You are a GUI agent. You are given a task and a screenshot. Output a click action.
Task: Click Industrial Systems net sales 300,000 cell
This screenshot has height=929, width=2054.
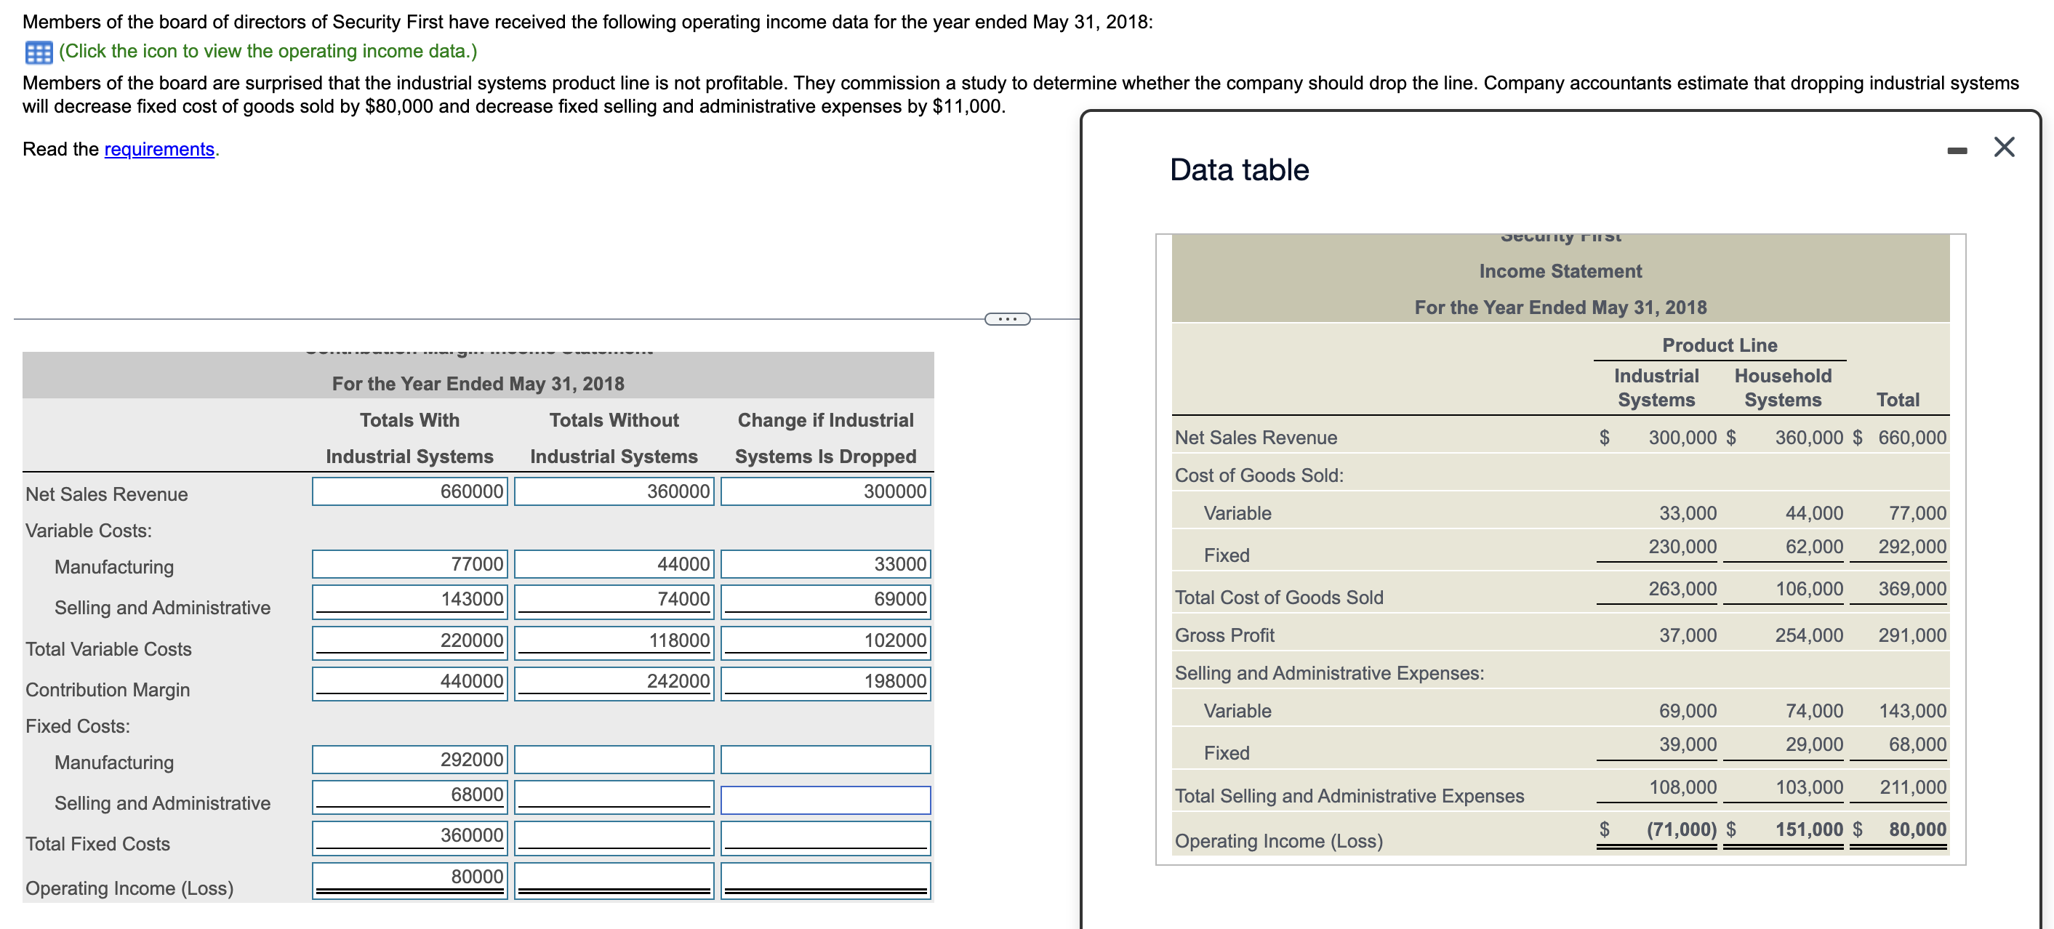(1682, 437)
